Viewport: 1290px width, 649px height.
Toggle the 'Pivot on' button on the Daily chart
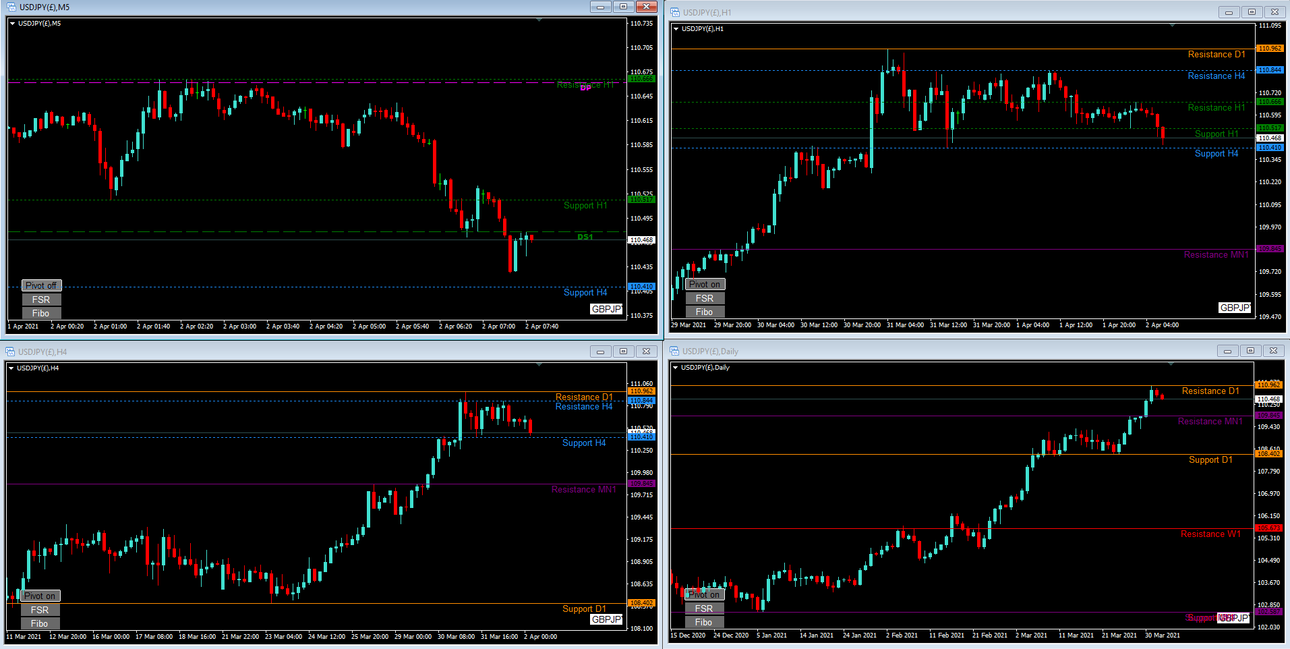(x=705, y=594)
